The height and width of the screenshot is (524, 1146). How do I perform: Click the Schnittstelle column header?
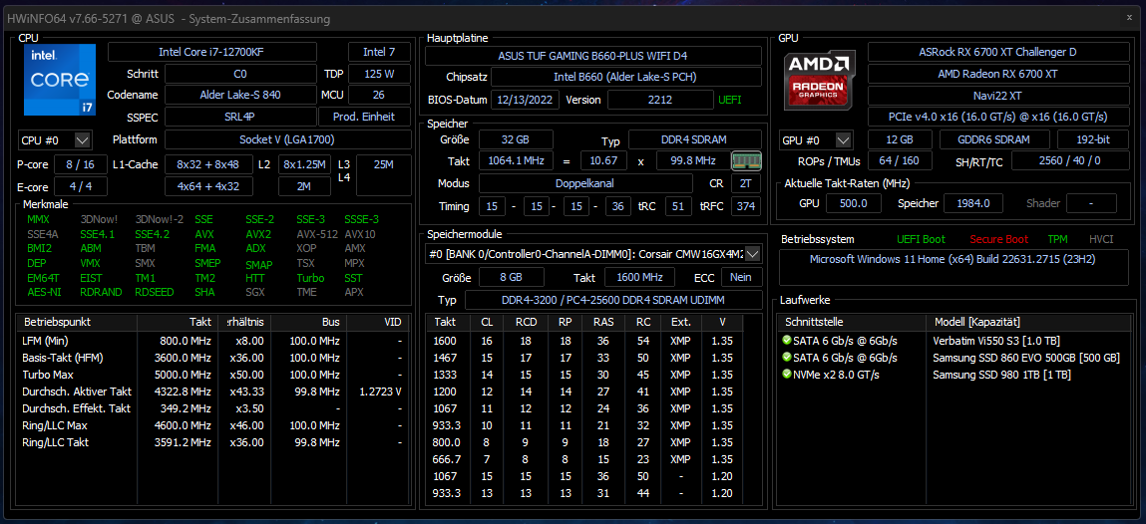[851, 322]
